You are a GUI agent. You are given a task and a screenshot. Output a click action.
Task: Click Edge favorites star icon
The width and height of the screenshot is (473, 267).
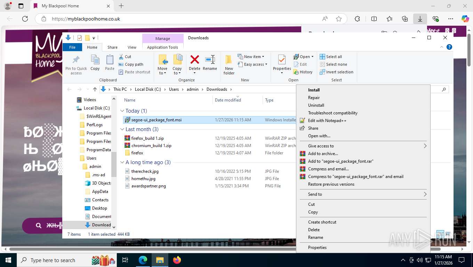(339, 19)
